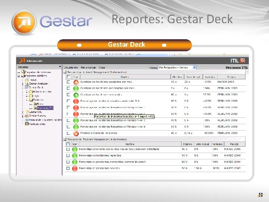This screenshot has width=269, height=202.
Task: Click the 900% variation value for problemas severos
Action: (216, 168)
